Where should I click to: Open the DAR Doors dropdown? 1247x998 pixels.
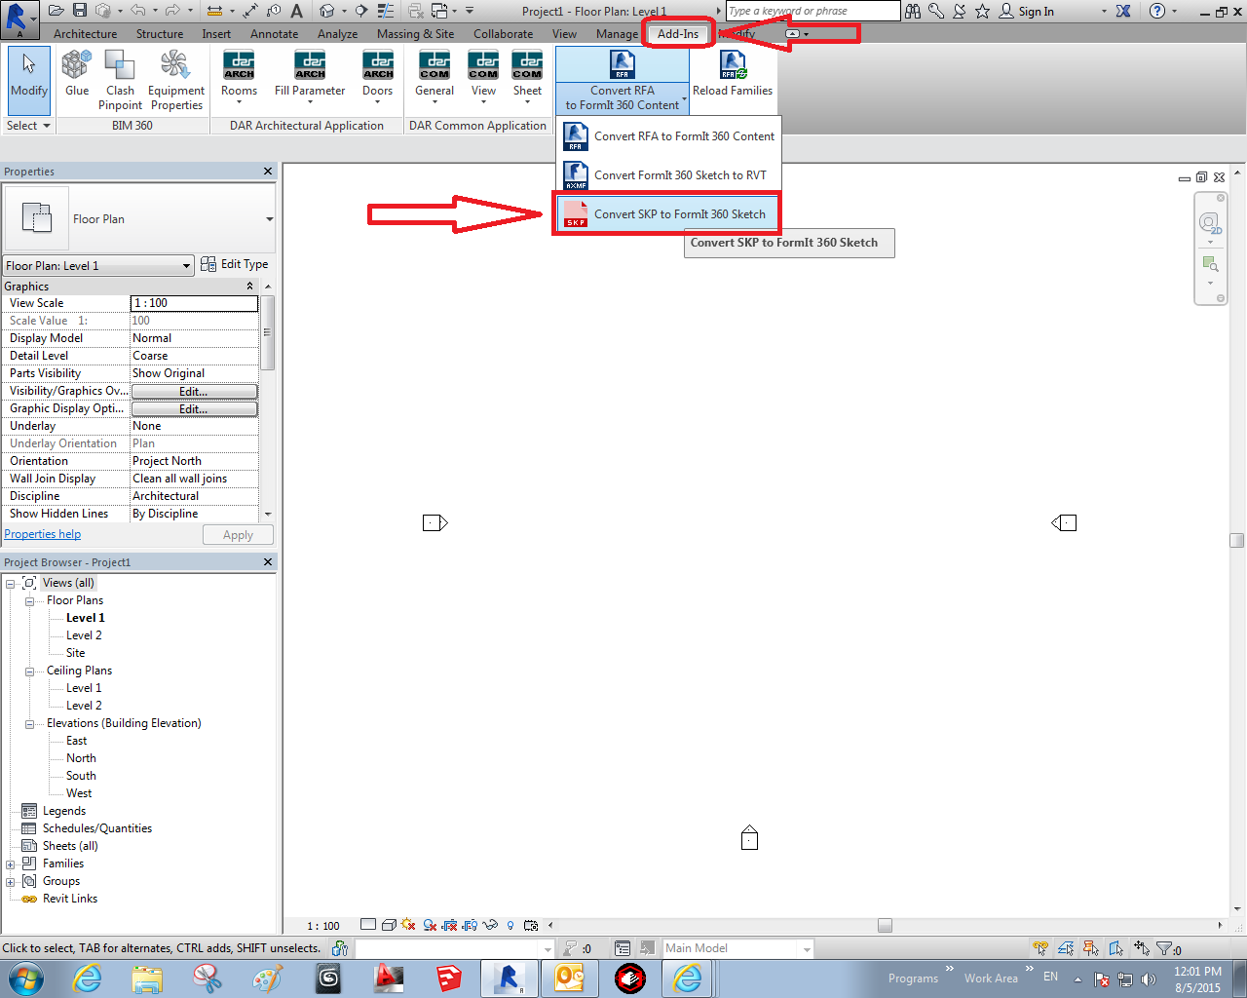[378, 78]
